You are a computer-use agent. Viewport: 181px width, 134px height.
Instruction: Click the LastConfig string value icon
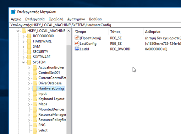[x=77, y=44]
